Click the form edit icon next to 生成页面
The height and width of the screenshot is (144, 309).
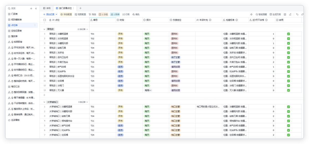point(285,14)
